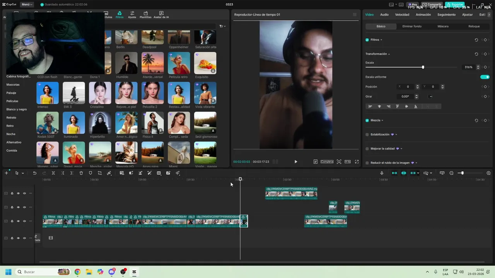Open the player panel hamburger menu
This screenshot has width=495, height=278.
(x=355, y=15)
